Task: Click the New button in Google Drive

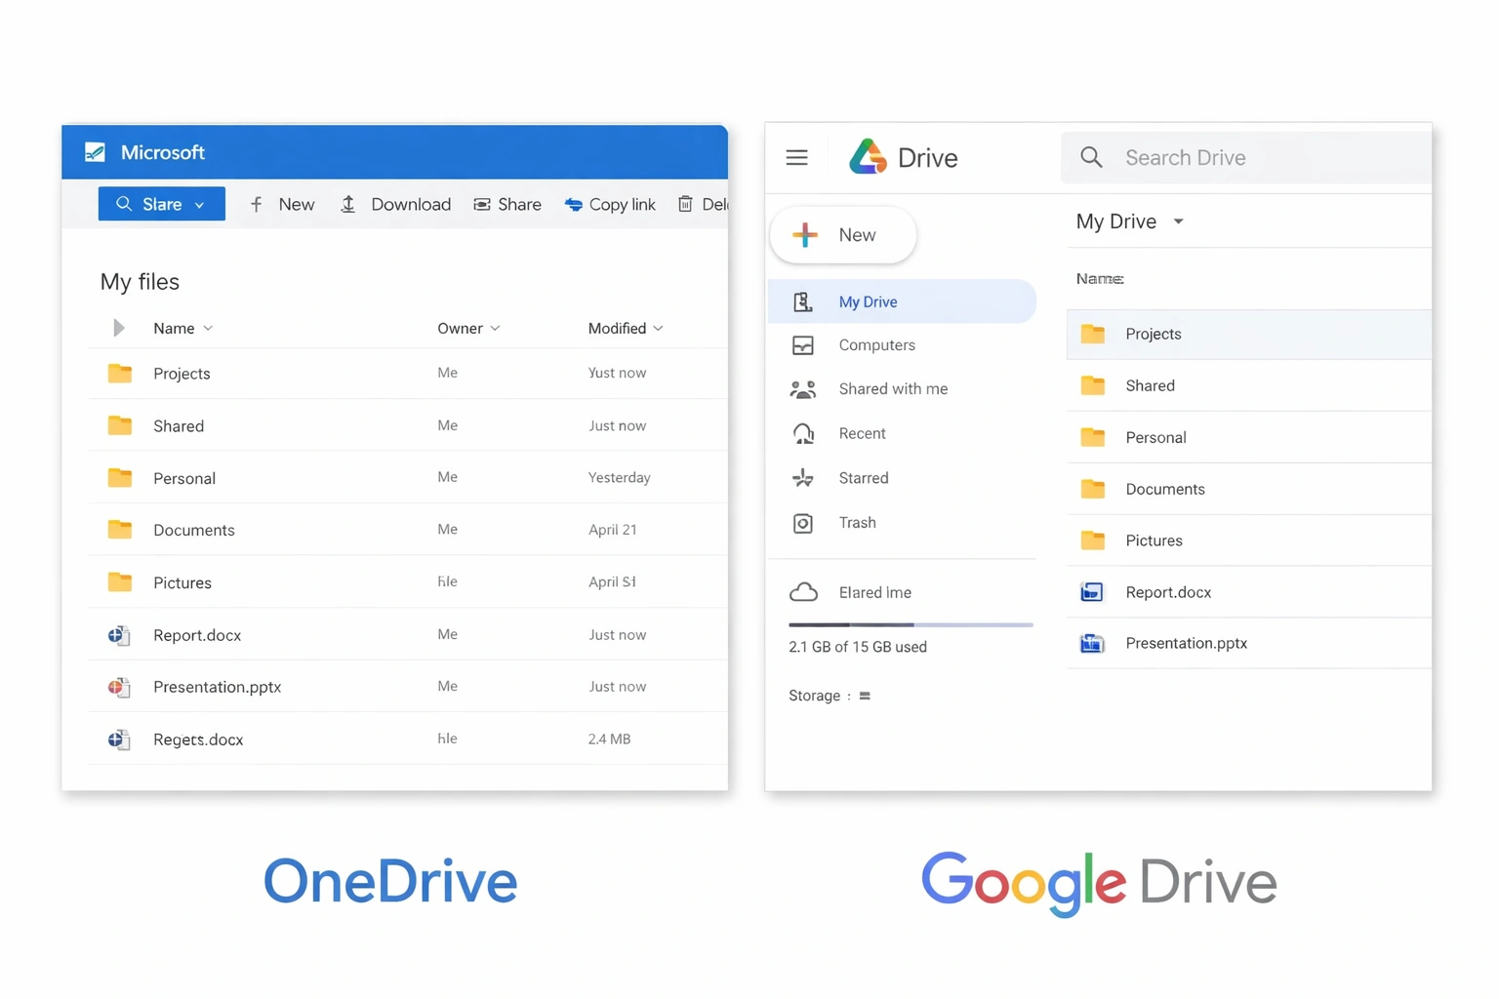Action: coord(841,234)
